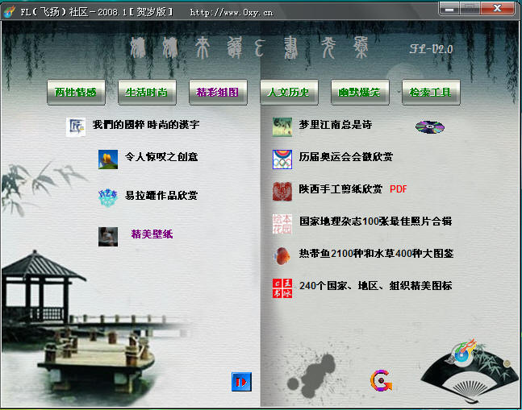Image resolution: width=522 pixels, height=410 pixels.
Task: Click the CD disc icon beside 梦里江南总是诗
Action: tap(429, 126)
